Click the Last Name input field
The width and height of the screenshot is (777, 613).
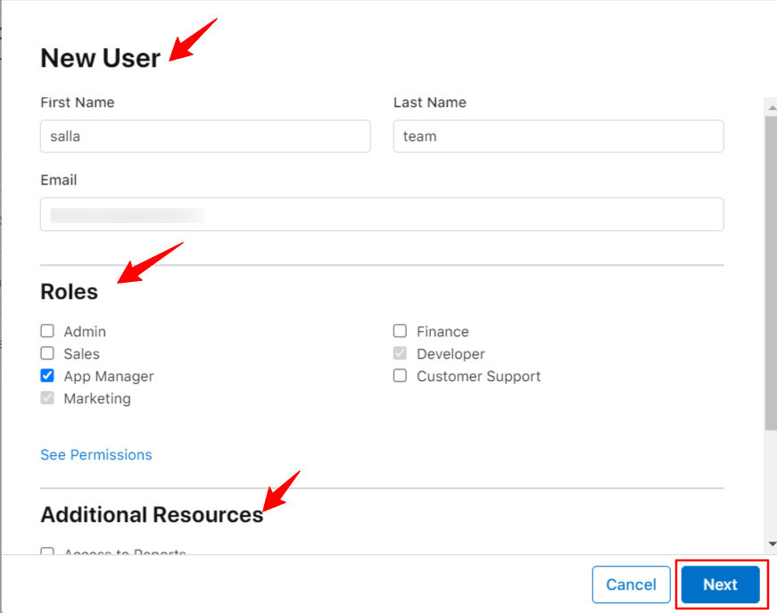558,137
